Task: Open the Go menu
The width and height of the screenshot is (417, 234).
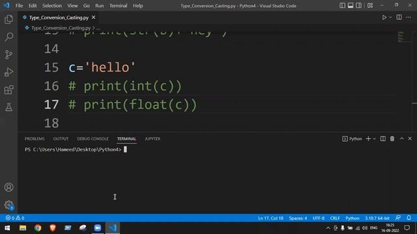Action: 86,6
